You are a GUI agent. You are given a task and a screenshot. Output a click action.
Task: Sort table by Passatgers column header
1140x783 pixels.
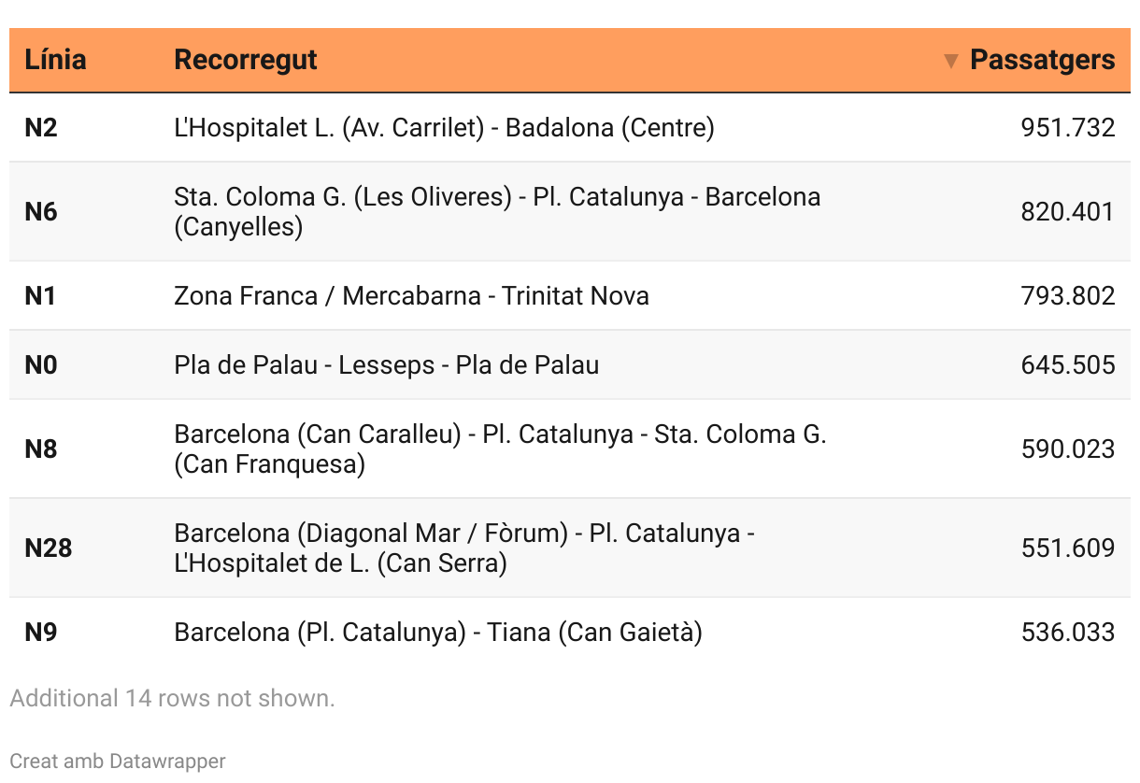pyautogui.click(x=1042, y=60)
